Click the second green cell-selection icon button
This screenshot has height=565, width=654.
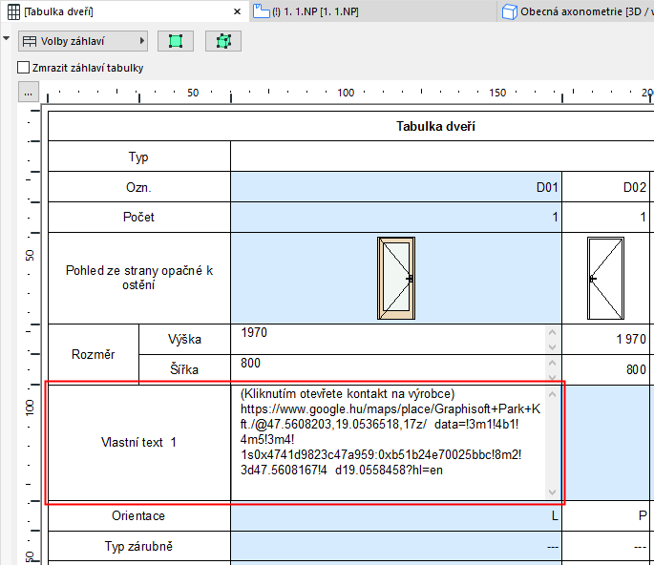point(222,41)
